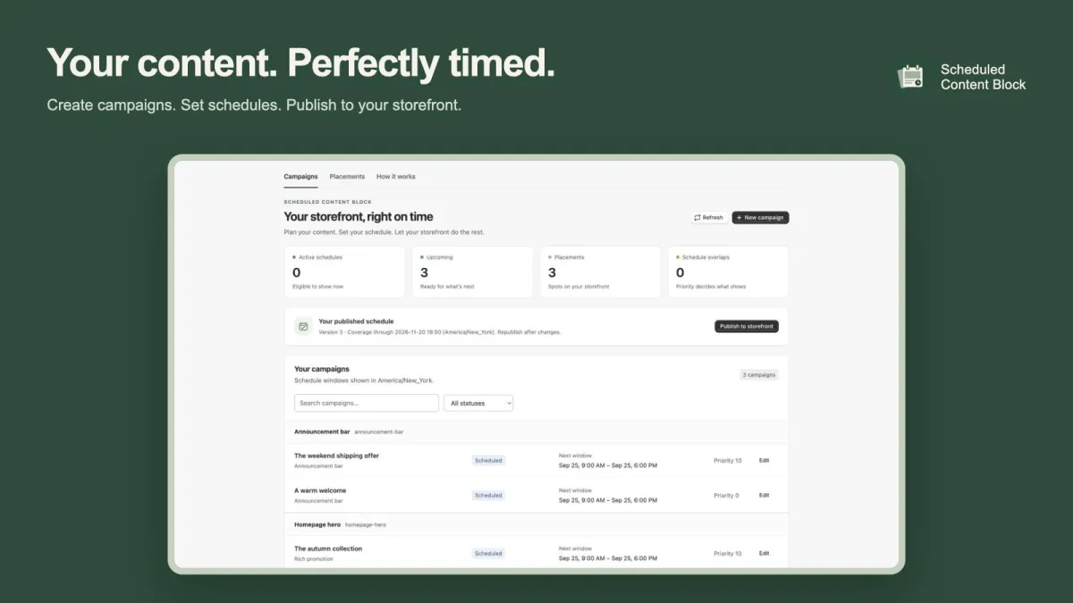
Task: Click Your published schedule heading
Action: pos(356,321)
